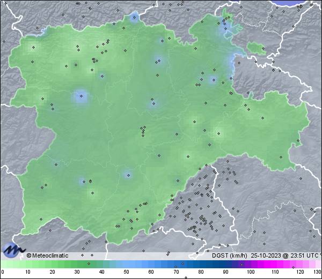Click the scale label 30
The height and width of the screenshot is (279, 322).
tap(77, 272)
